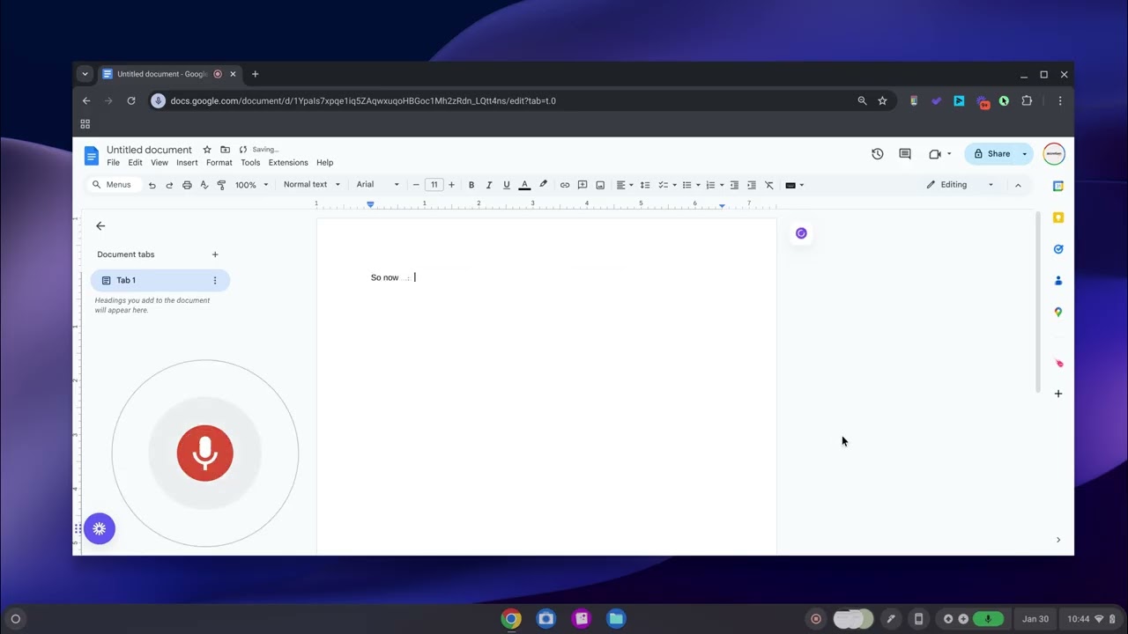Insert a link from the toolbar
This screenshot has height=634, width=1128.
point(565,185)
